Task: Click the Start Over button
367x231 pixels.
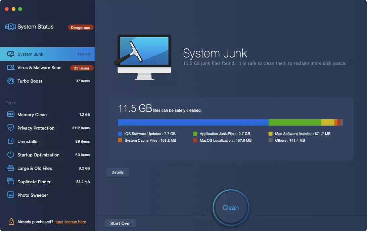Action: 121,223
